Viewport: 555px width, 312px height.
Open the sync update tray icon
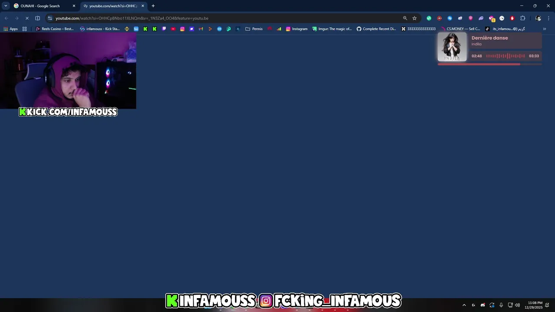tap(492, 305)
